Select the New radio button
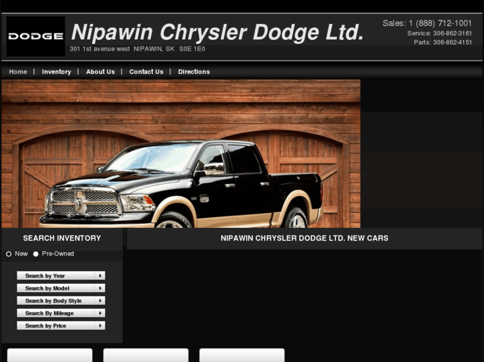 coord(9,254)
